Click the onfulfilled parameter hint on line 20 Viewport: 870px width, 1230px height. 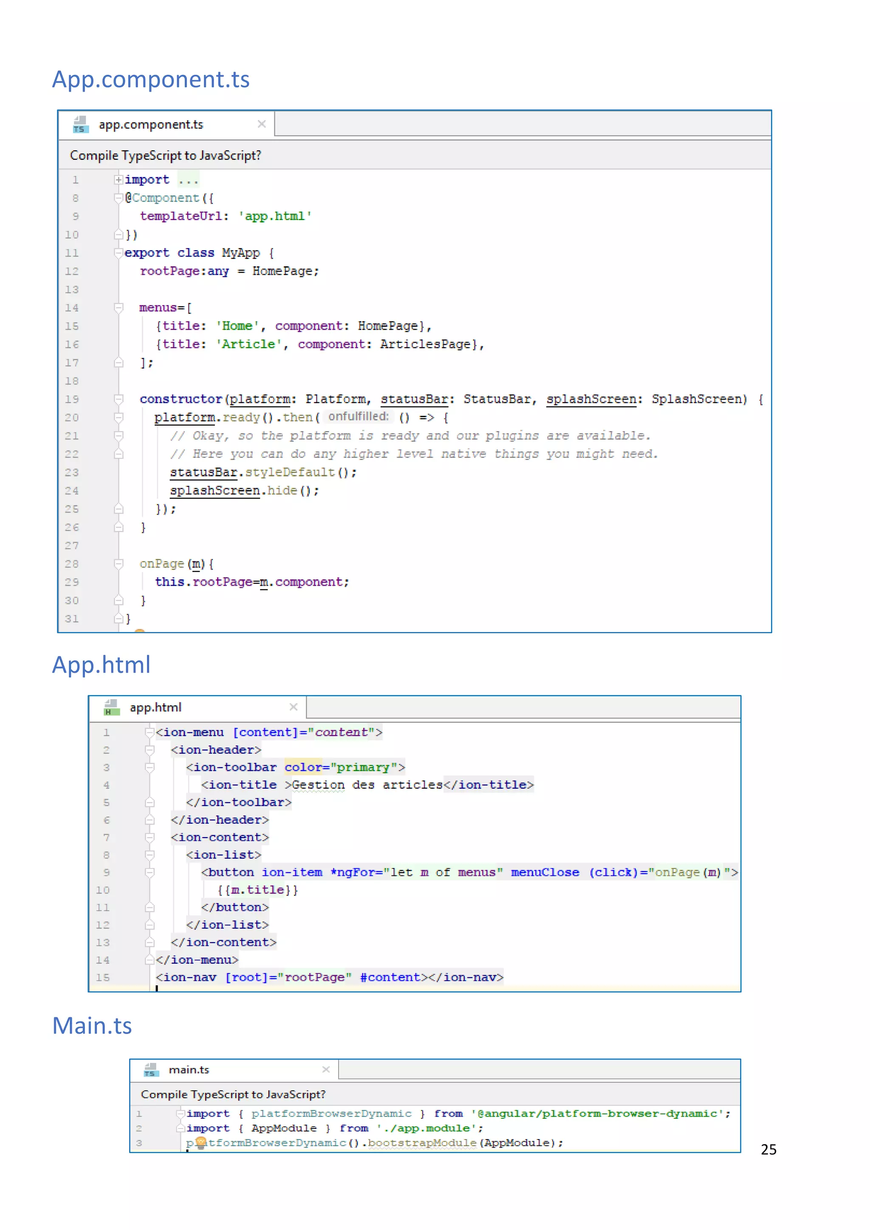coord(359,417)
